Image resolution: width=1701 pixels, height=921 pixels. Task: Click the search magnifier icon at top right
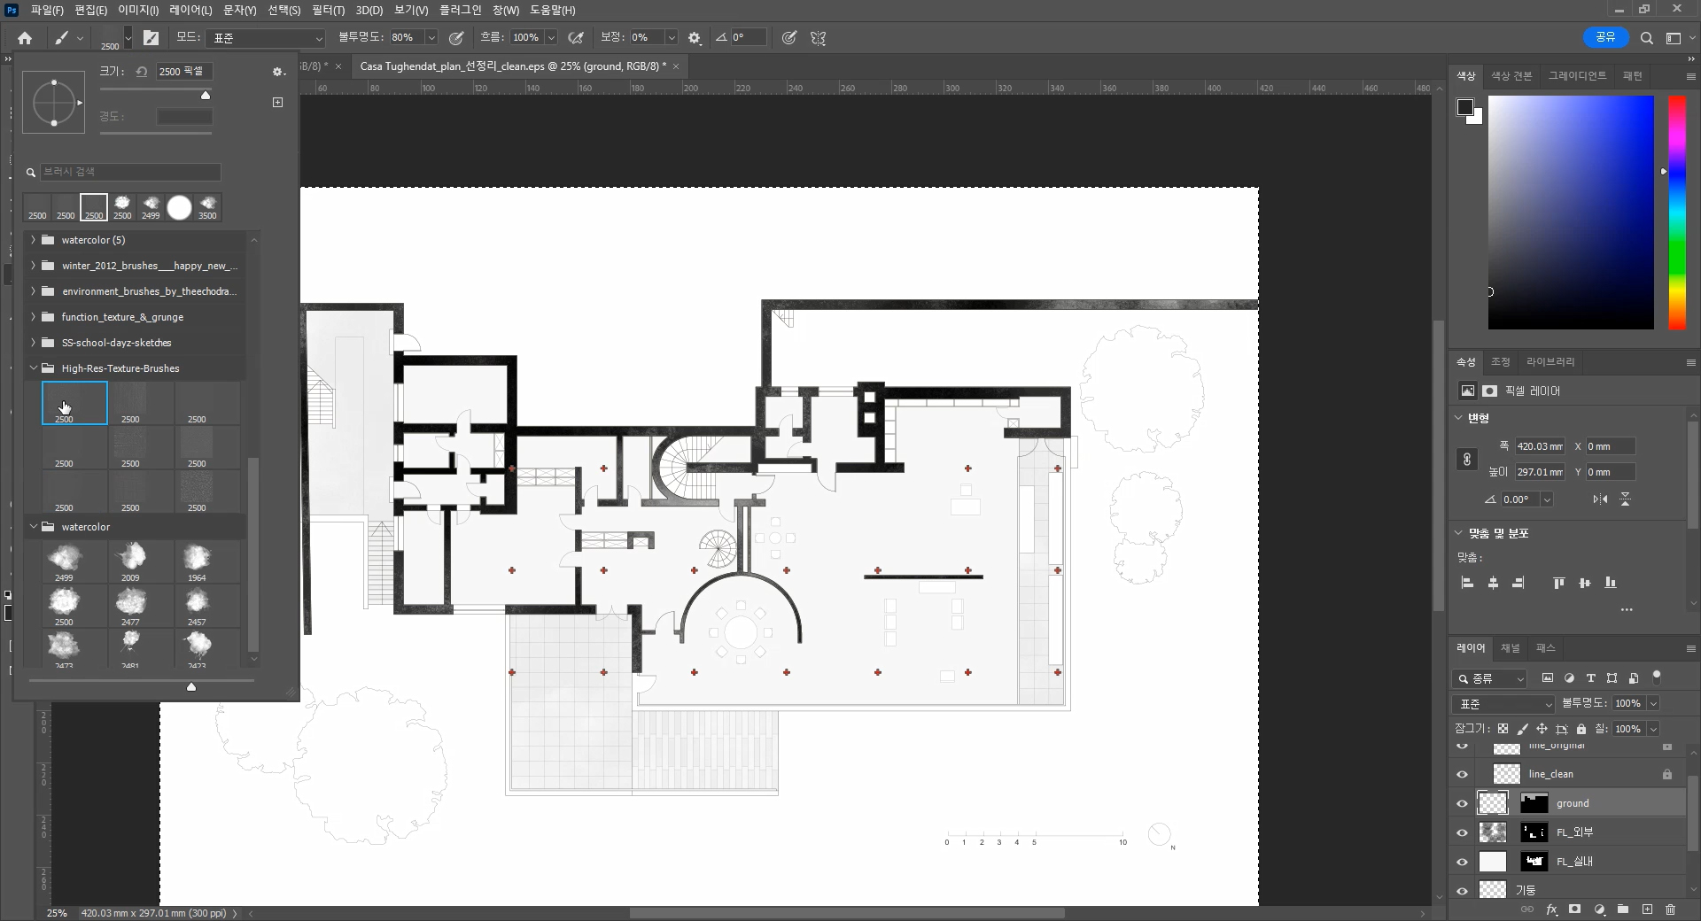click(1646, 38)
